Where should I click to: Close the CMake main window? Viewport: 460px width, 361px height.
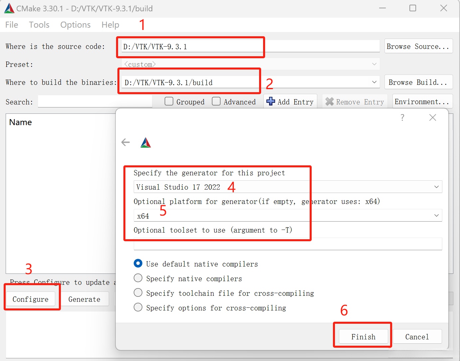[x=444, y=8]
